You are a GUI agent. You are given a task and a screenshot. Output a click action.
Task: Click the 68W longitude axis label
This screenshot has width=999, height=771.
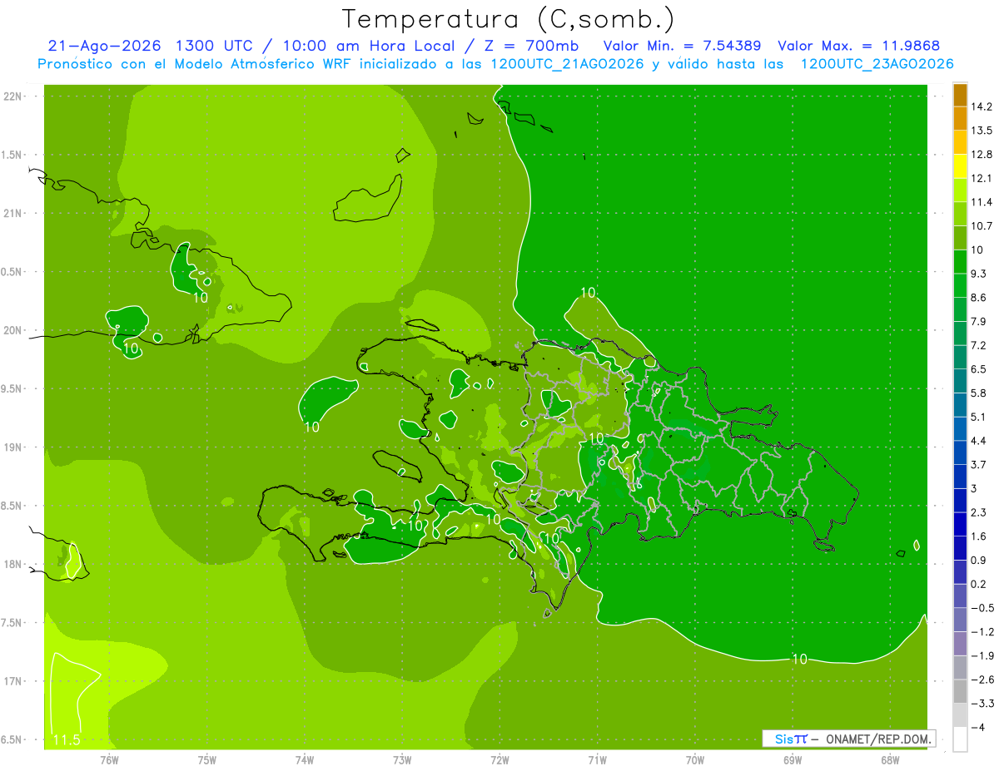click(890, 760)
